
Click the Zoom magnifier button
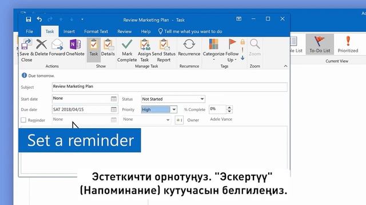[x=254, y=48]
